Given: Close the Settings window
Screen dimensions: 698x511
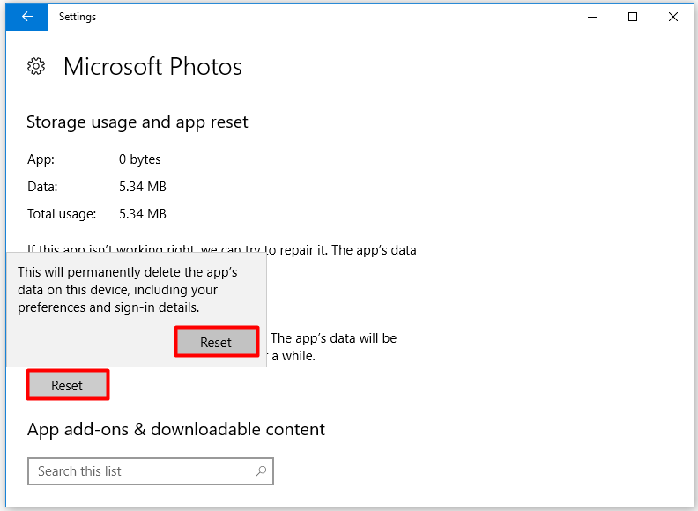Looking at the screenshot, I should click(673, 17).
